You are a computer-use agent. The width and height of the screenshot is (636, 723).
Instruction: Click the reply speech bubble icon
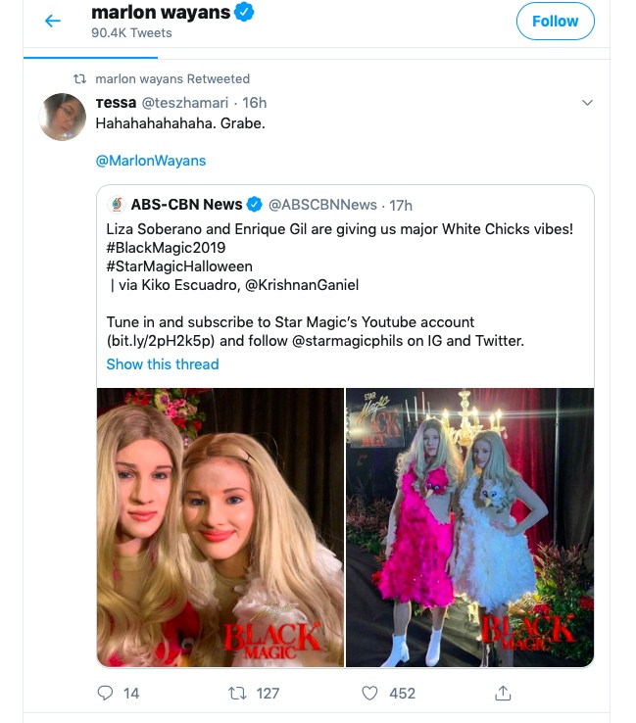[106, 693]
